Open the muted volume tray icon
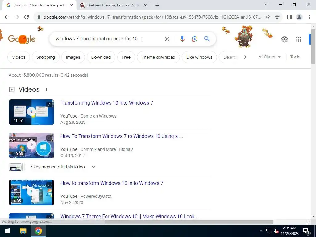The image size is (316, 237). (276, 231)
